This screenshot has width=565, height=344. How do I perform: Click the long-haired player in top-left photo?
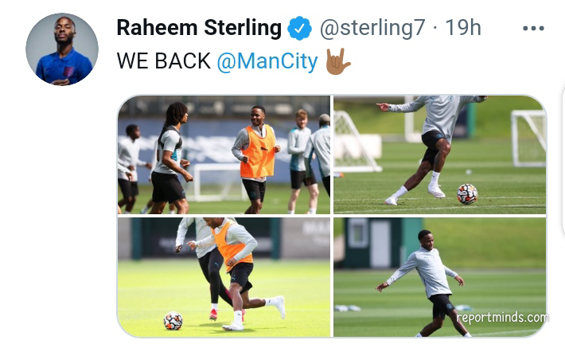170,157
